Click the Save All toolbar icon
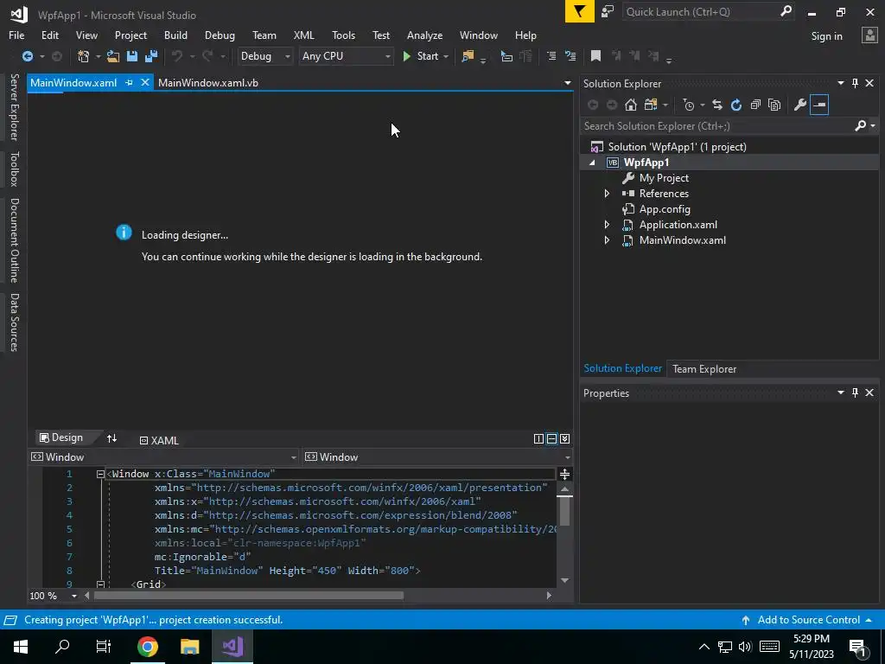Image resolution: width=885 pixels, height=664 pixels. [151, 56]
